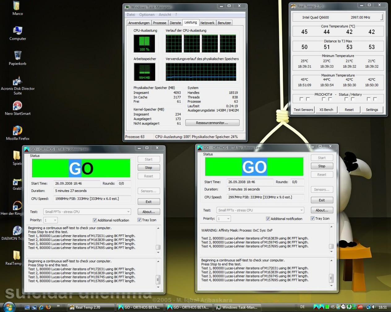Open the ? help menu in Task-Manager
Image resolution: width=391 pixels, height=312 pixels.
176,15
